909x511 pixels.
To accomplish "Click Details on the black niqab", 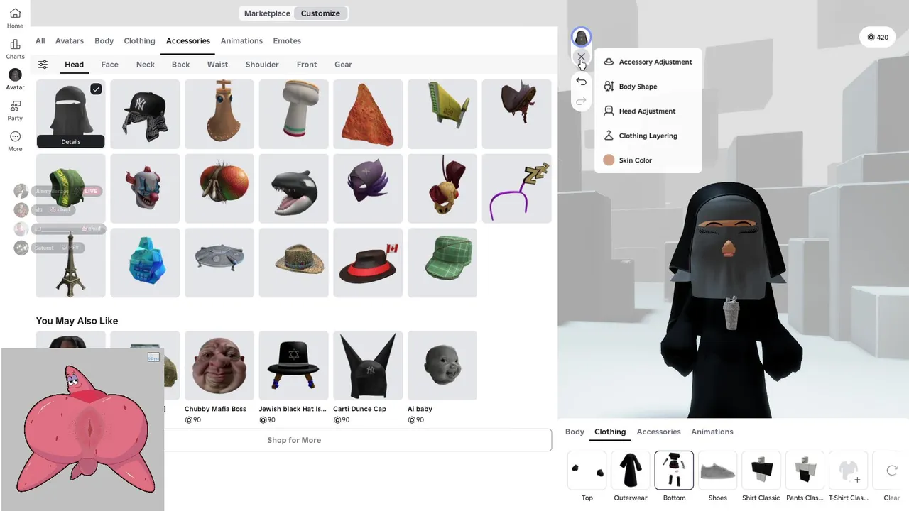I will click(x=71, y=142).
